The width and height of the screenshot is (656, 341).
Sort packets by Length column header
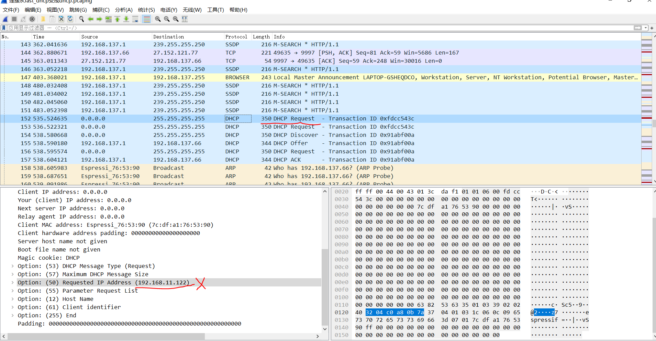(x=262, y=37)
